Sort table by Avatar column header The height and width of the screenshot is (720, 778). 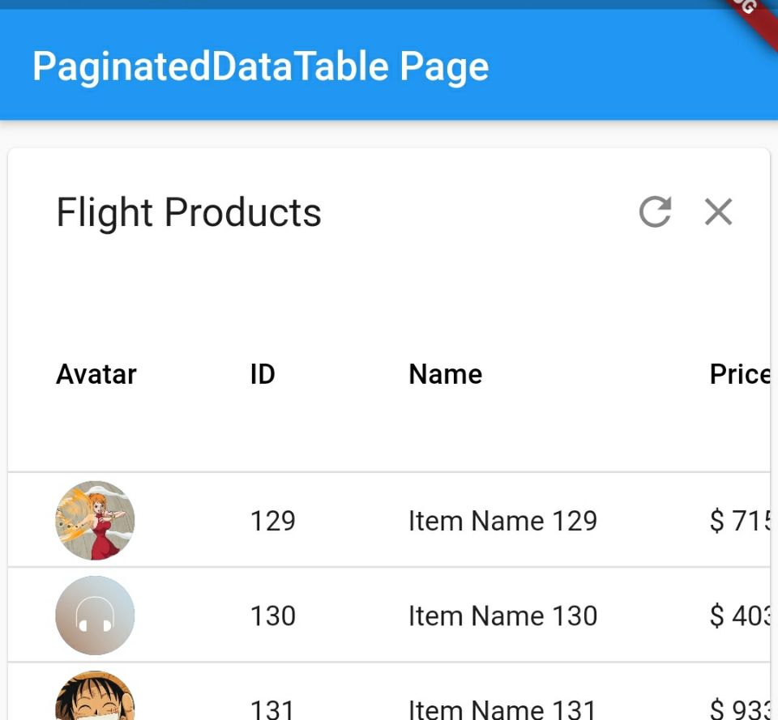pos(96,374)
